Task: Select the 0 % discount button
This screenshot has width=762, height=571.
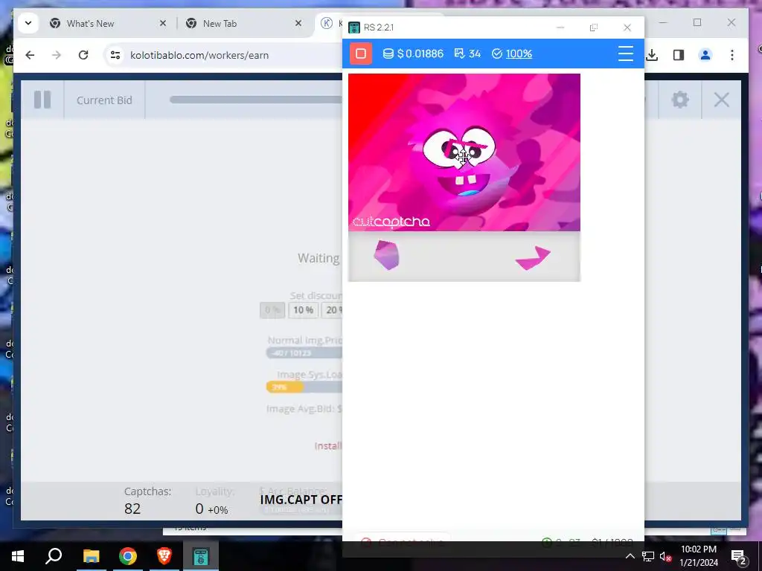Action: tap(272, 310)
